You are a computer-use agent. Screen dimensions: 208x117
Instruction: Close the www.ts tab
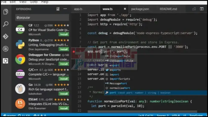pos(125,9)
